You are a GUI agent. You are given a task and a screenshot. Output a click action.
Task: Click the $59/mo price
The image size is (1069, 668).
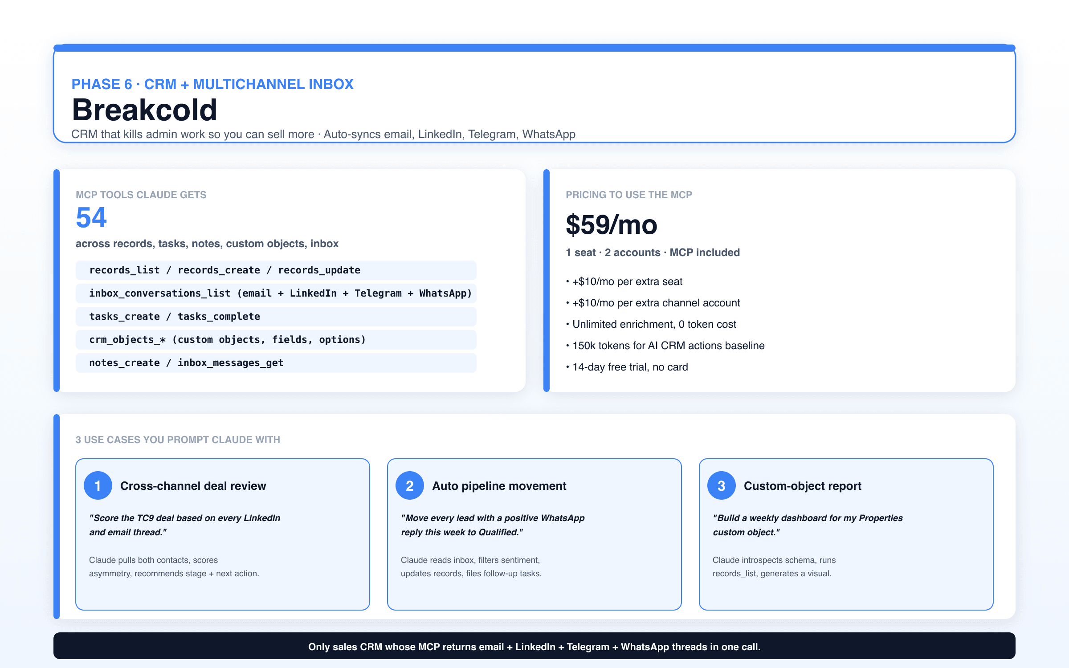(x=612, y=225)
